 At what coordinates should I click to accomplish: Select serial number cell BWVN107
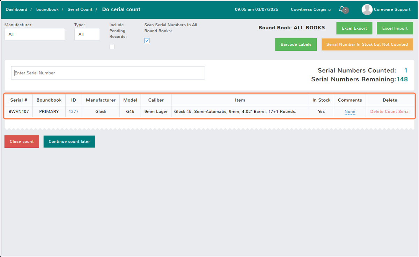pos(19,112)
